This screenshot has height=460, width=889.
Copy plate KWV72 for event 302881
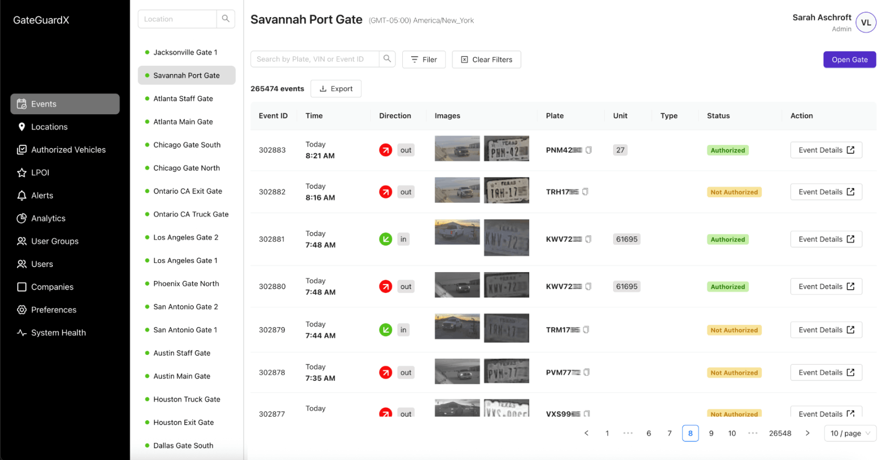[588, 239]
